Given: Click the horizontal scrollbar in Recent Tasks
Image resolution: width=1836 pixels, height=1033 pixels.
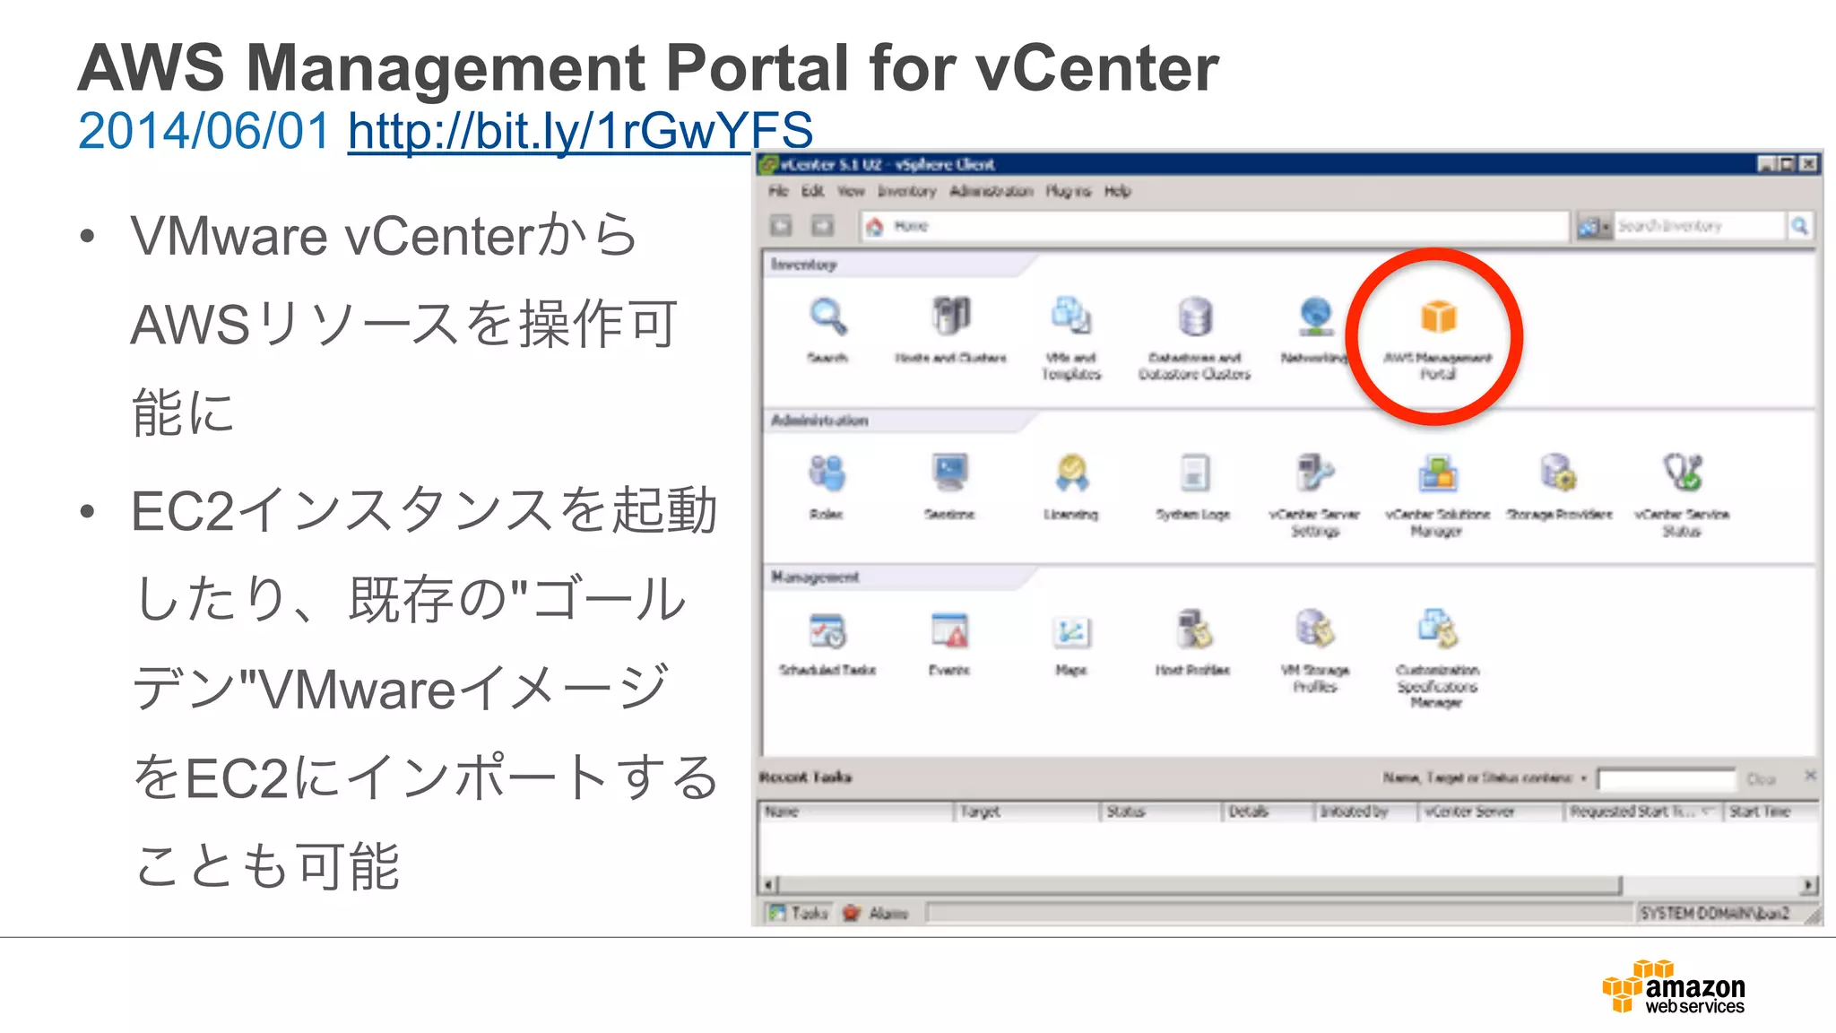Looking at the screenshot, I should [x=1201, y=885].
